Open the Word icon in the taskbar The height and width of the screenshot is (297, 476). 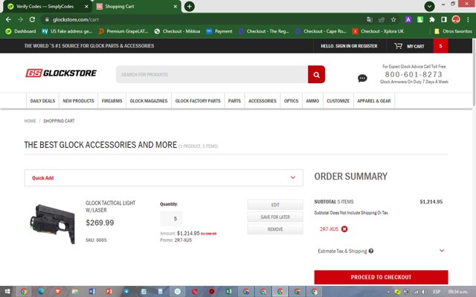pos(91,291)
